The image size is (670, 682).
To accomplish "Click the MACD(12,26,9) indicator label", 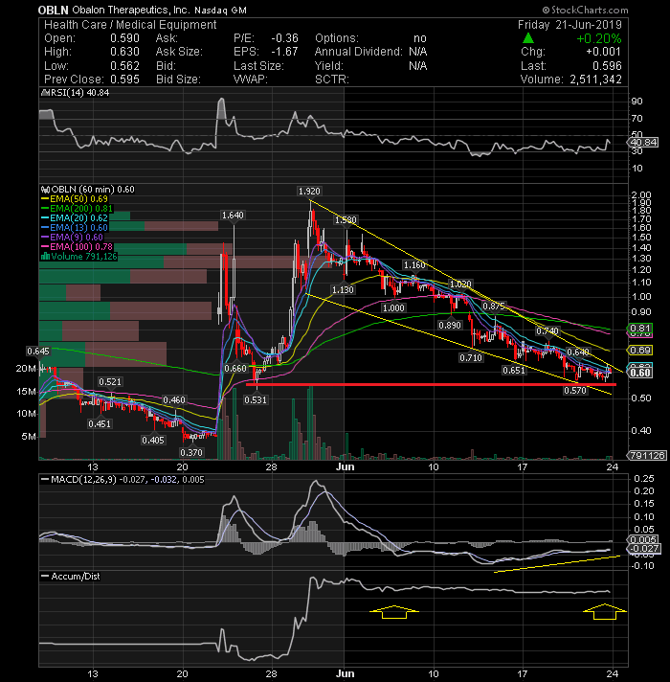I will point(83,480).
